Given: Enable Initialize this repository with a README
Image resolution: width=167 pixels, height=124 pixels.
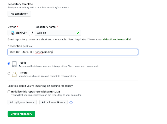Looking at the screenshot, I should [x=9, y=92].
